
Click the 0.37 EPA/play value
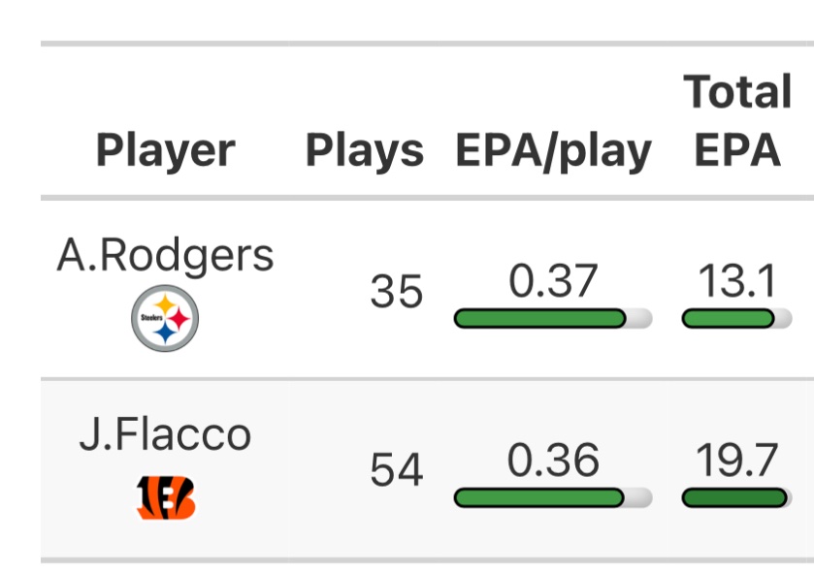tap(553, 282)
